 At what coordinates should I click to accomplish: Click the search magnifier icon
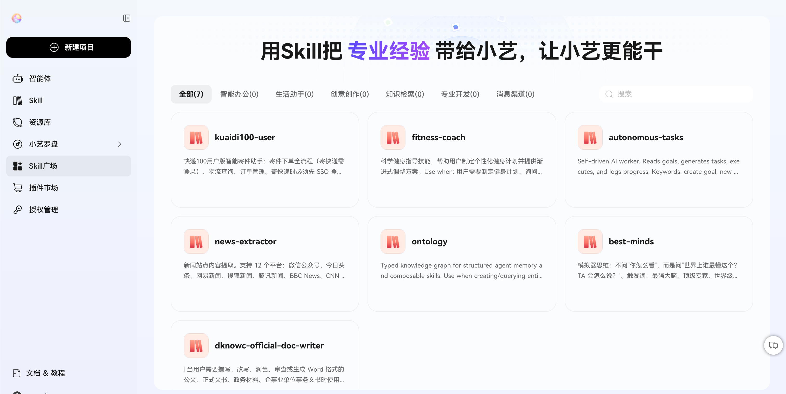click(609, 94)
